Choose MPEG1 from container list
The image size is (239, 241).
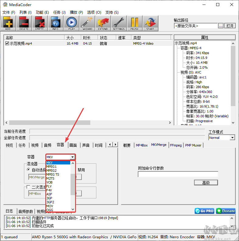coord(58,167)
